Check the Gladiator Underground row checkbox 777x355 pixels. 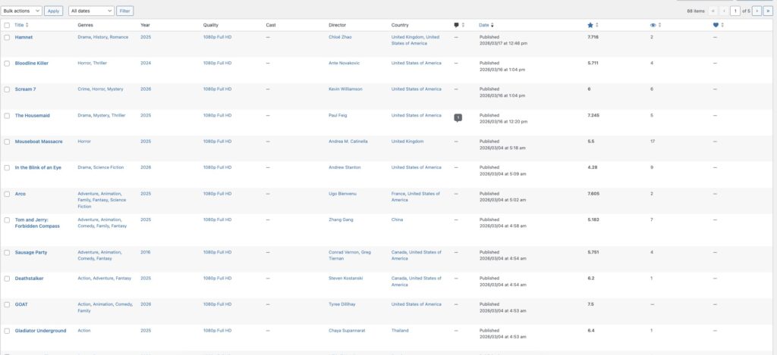pyautogui.click(x=7, y=331)
